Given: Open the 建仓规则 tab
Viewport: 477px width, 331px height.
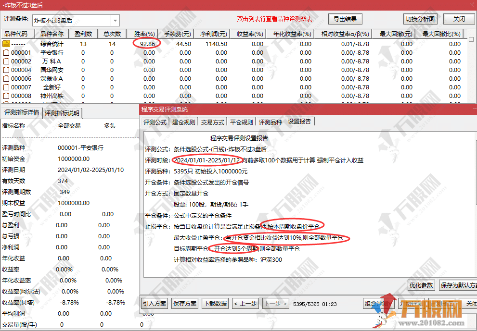Looking at the screenshot, I should coord(183,122).
